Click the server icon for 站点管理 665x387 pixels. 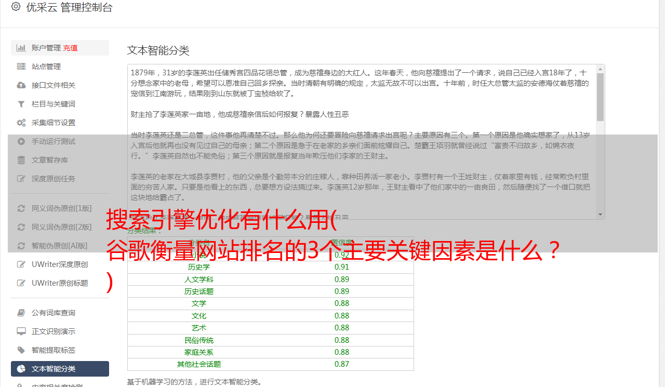pyautogui.click(x=21, y=66)
